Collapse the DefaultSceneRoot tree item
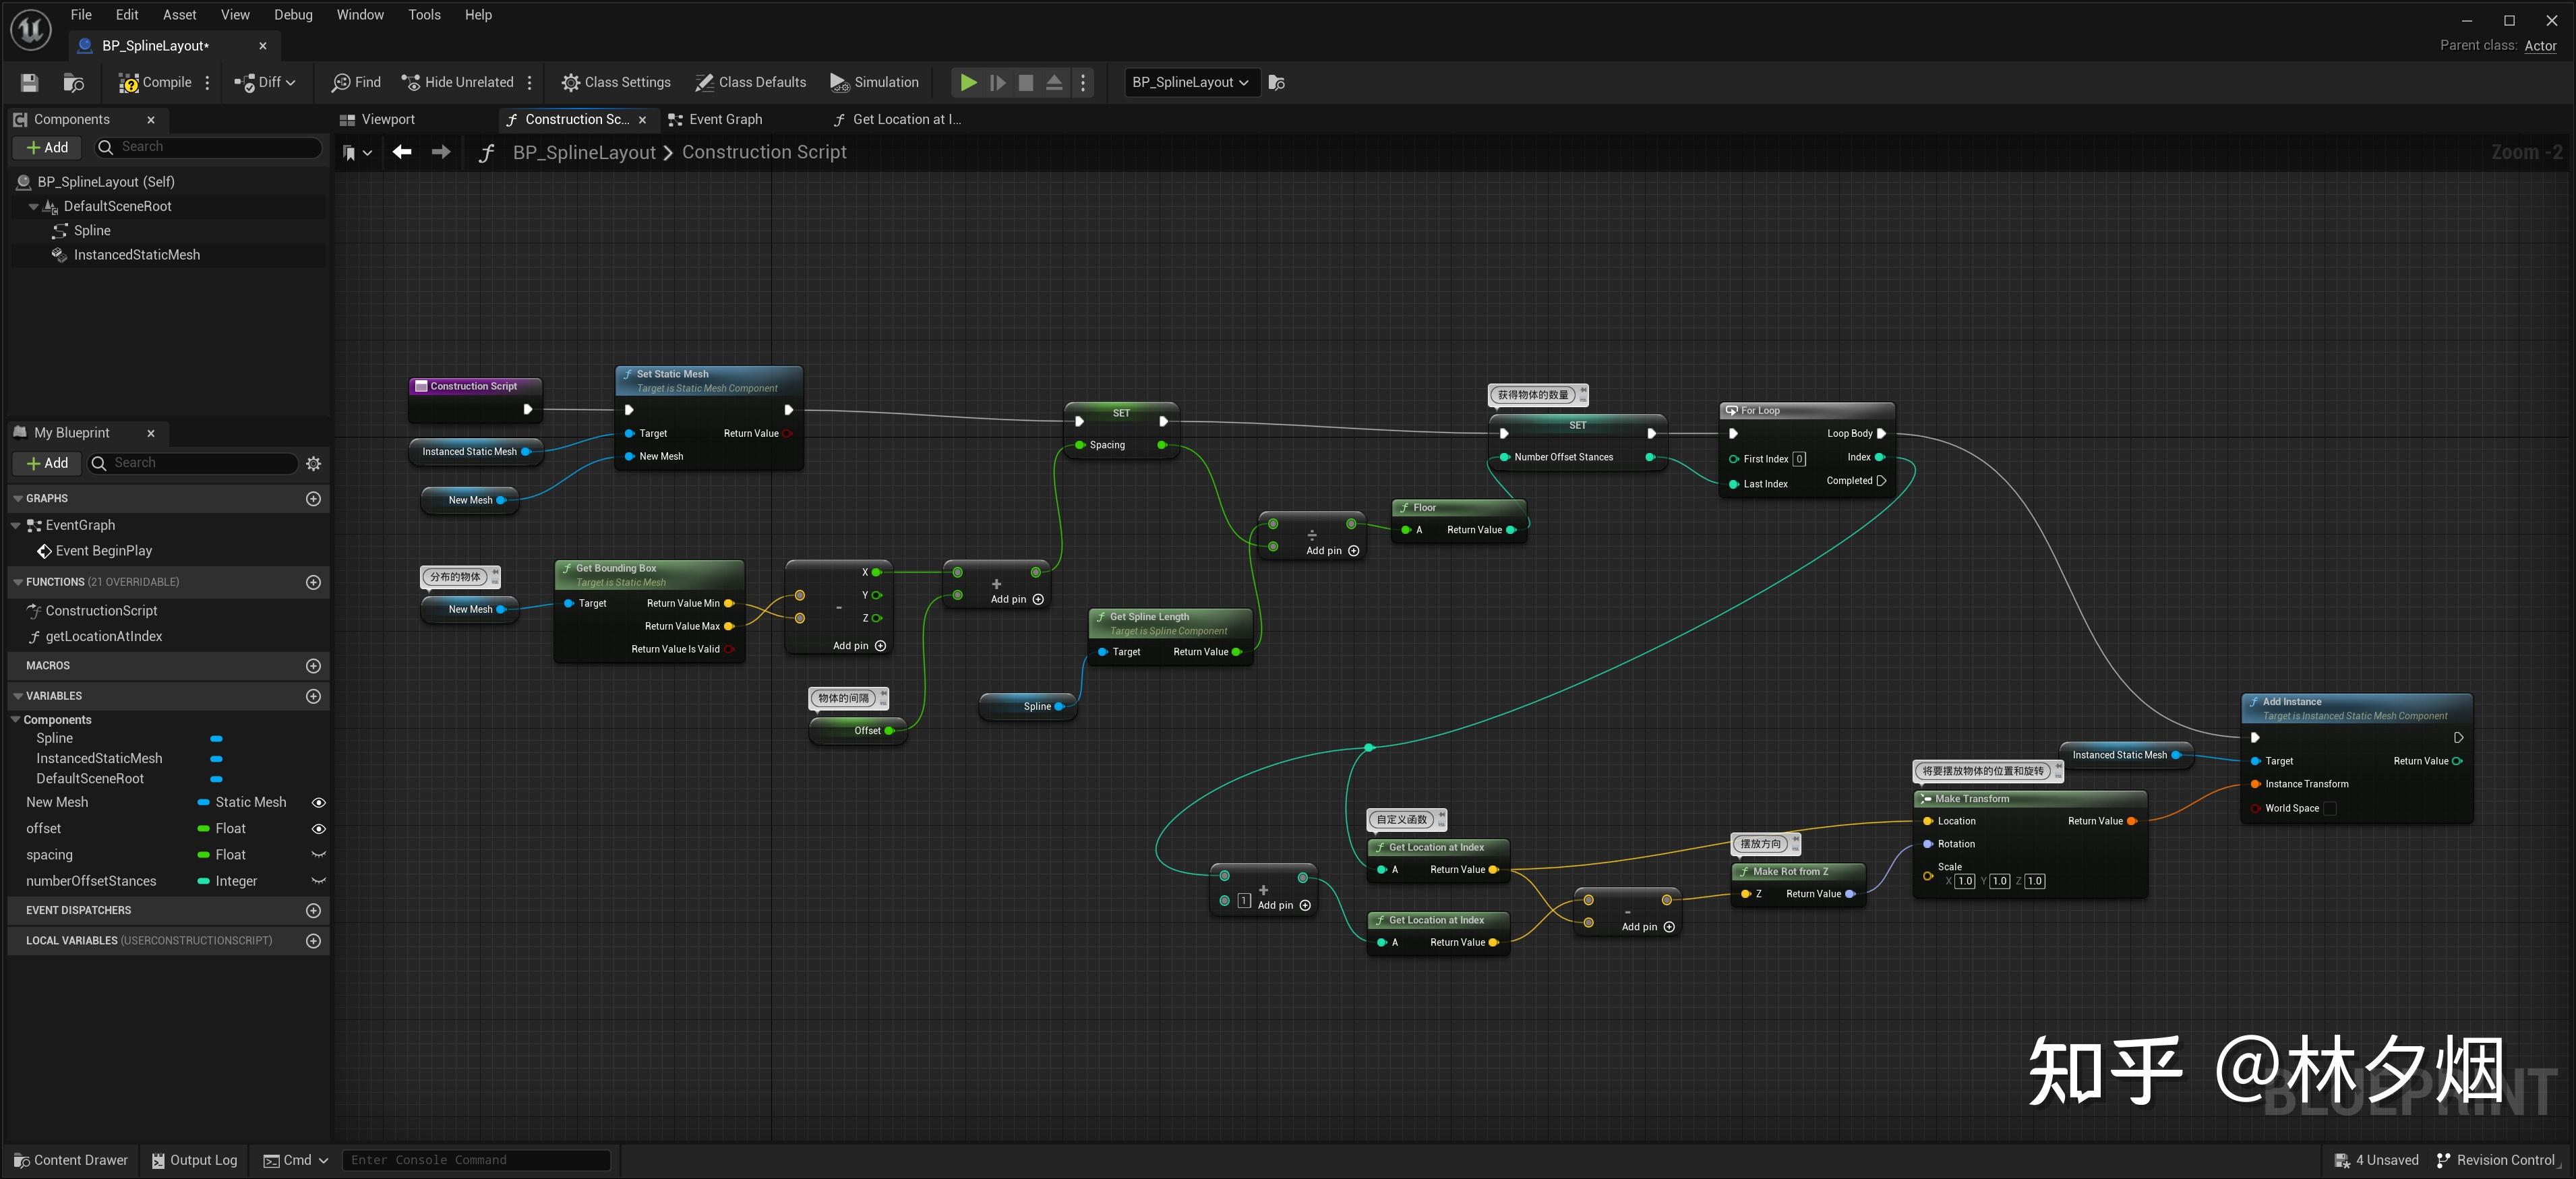 (x=34, y=207)
